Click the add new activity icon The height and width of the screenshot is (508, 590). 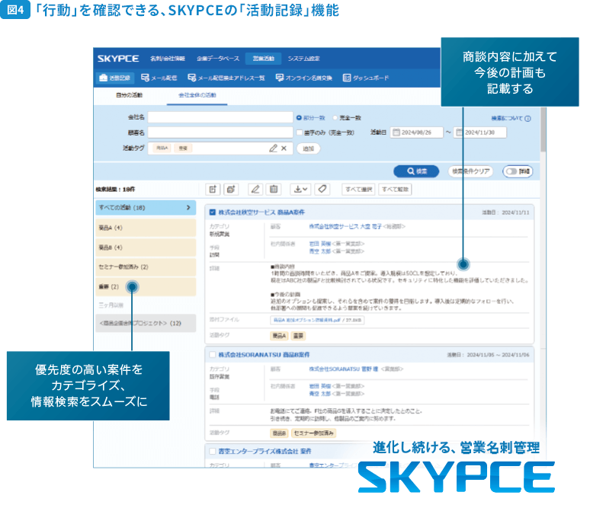pyautogui.click(x=213, y=189)
